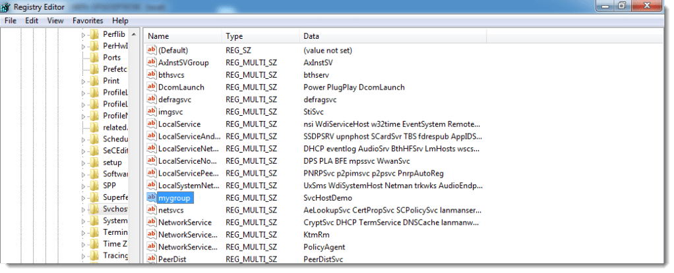Click the PeerDist registry value icon
This screenshot has height=273, width=674.
pyautogui.click(x=151, y=260)
